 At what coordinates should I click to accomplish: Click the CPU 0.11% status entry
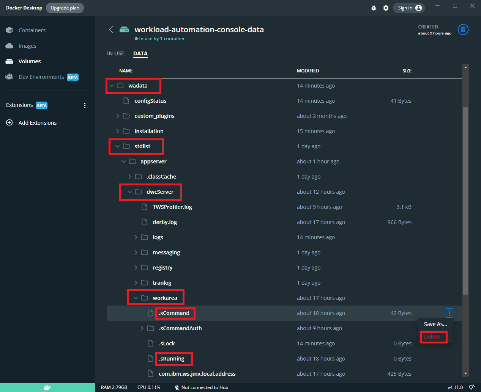point(149,387)
